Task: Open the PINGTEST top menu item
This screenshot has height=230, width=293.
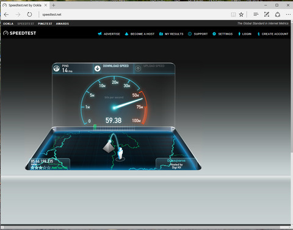Action: coord(45,24)
